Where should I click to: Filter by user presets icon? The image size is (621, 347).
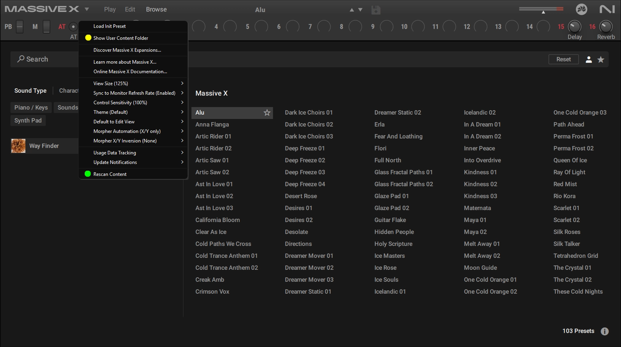coord(589,60)
